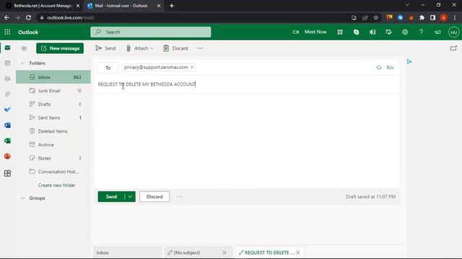Viewport: 462px width, 259px height.
Task: Open the Outlook app launcher grid
Action: pos(7,32)
